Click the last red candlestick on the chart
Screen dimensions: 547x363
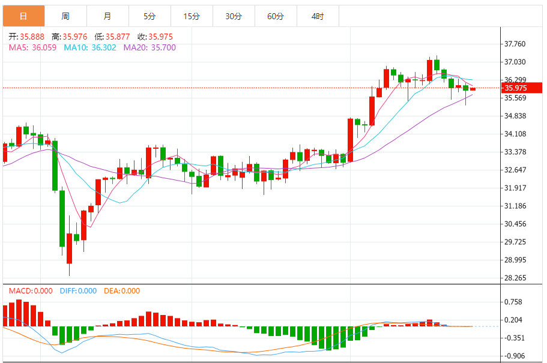click(473, 89)
